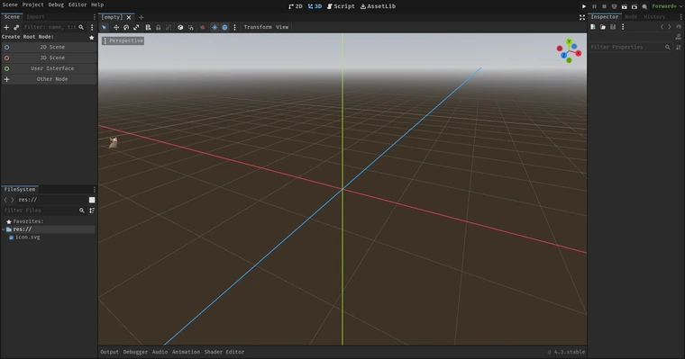The image size is (685, 359).
Task: Create a 2D Scene root node
Action: [x=49, y=47]
